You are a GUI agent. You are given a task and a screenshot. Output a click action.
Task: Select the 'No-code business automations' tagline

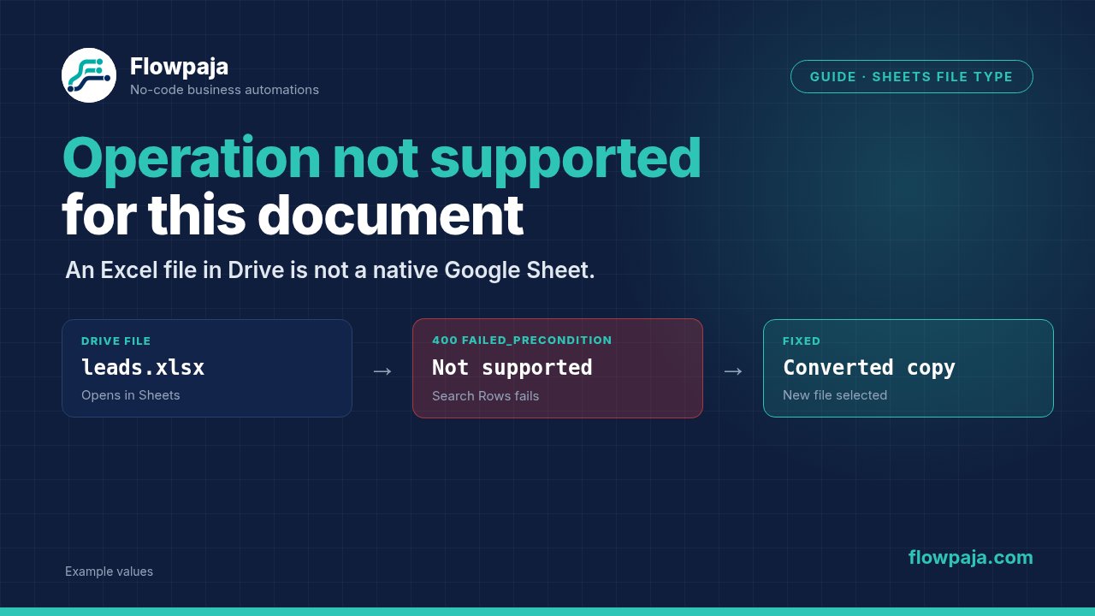pos(224,90)
